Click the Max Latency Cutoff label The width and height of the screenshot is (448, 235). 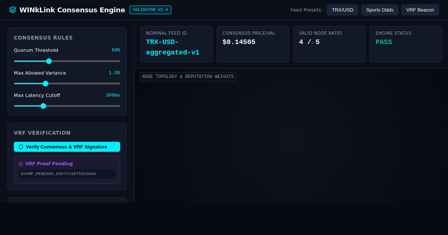[37, 95]
